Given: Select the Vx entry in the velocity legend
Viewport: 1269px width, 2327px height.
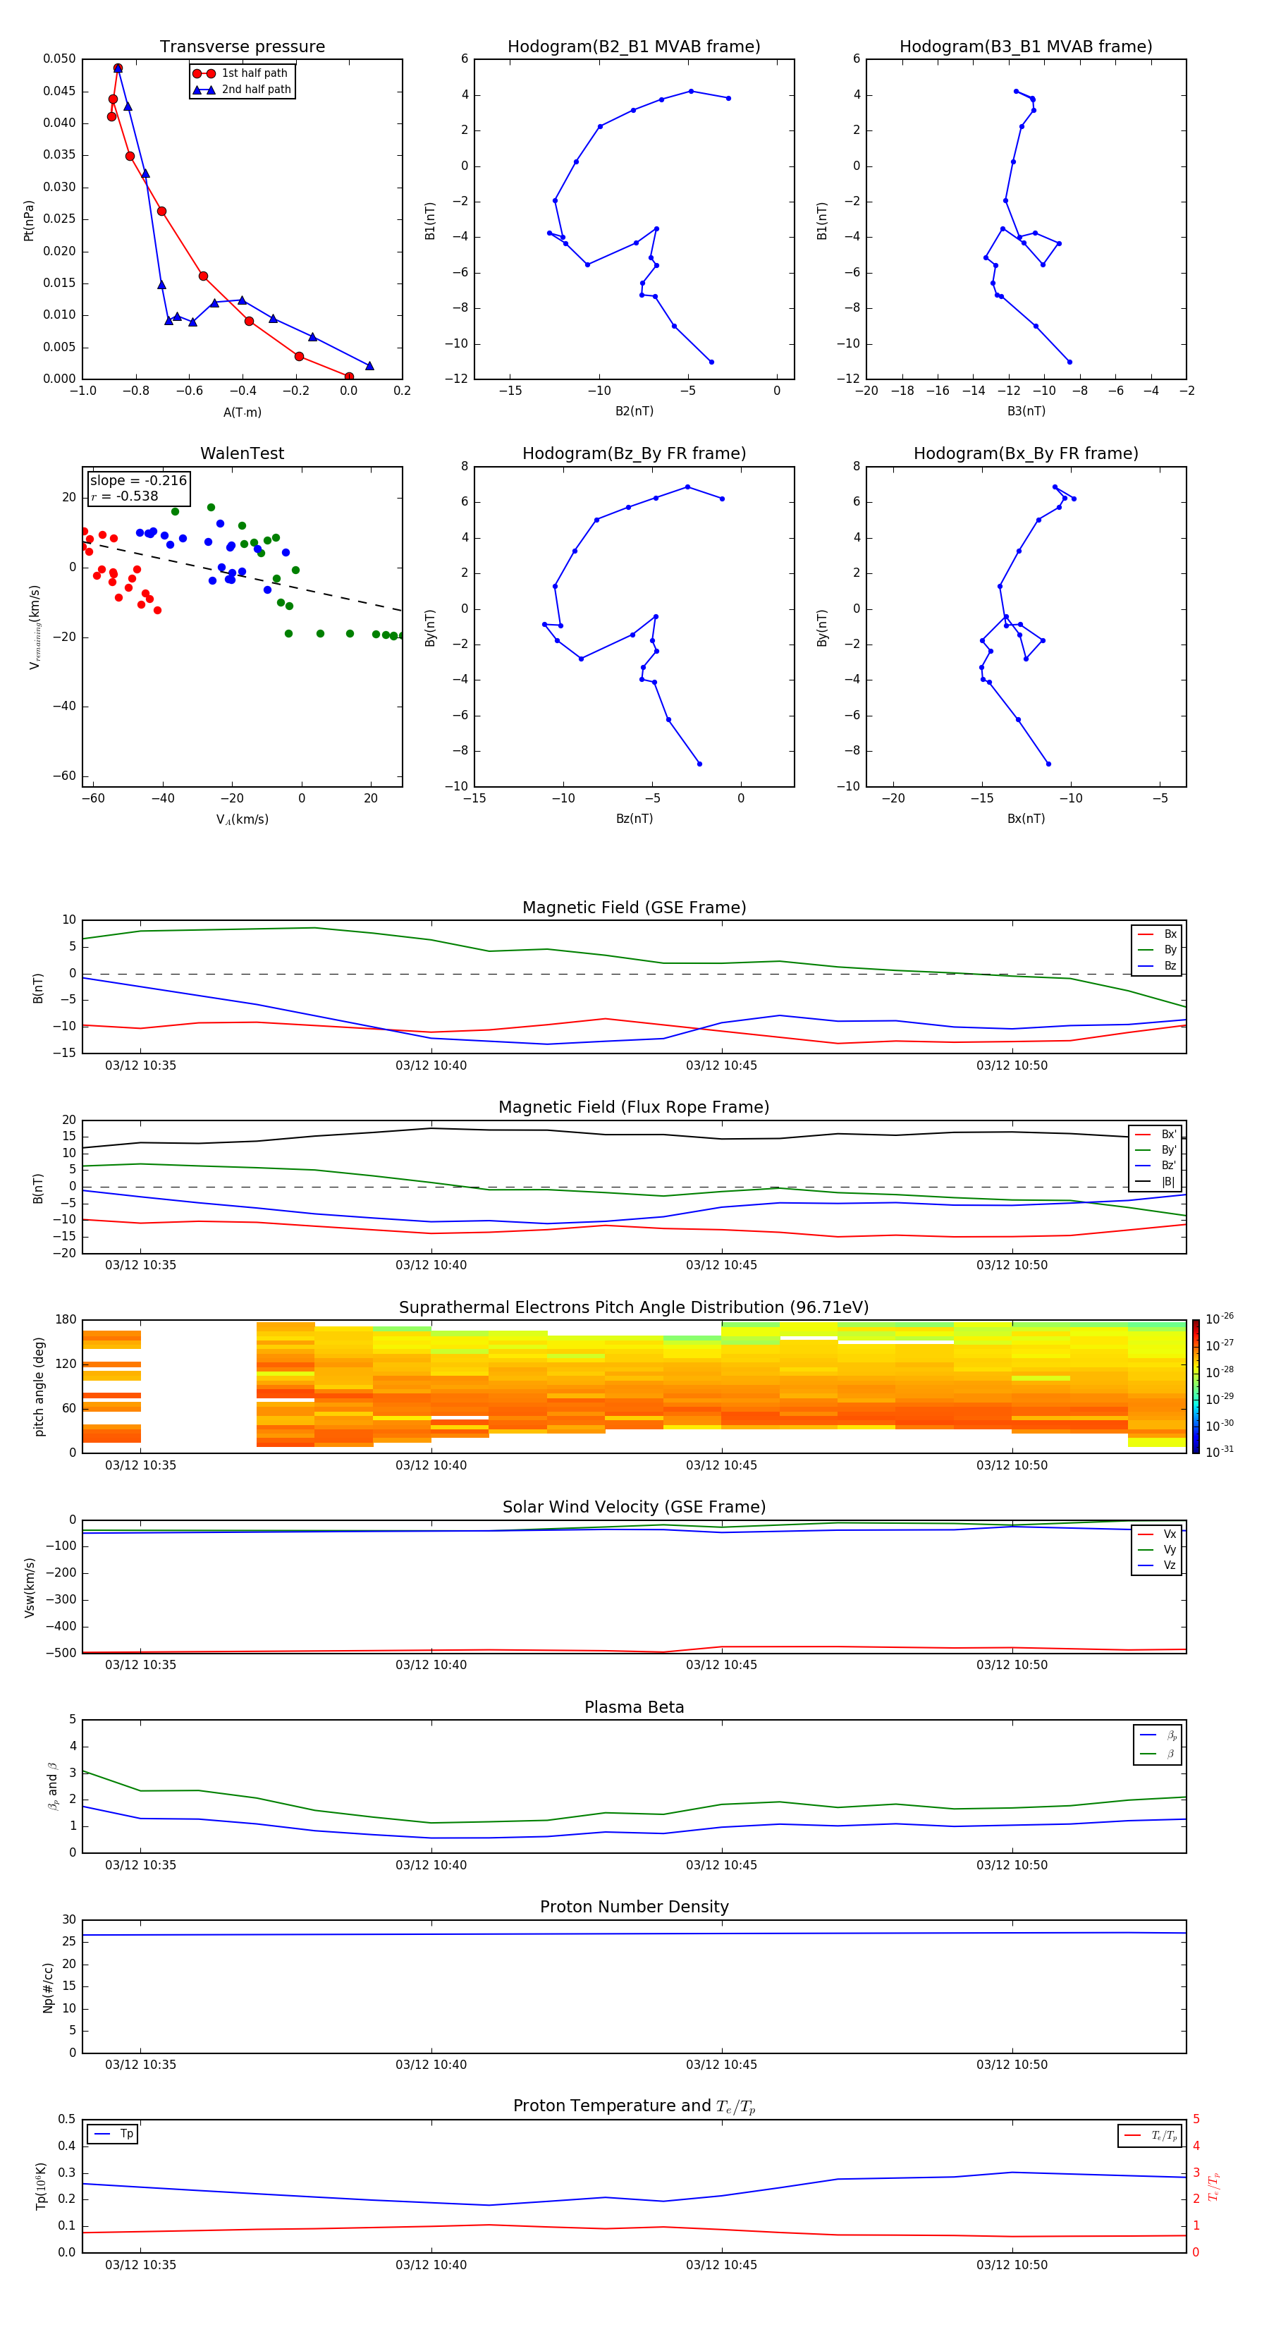Looking at the screenshot, I should pyautogui.click(x=1157, y=1534).
